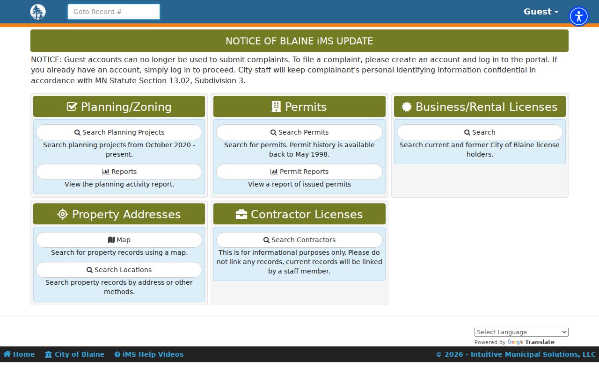Open the Planning/Zoning section header
The image size is (599, 374).
(119, 107)
